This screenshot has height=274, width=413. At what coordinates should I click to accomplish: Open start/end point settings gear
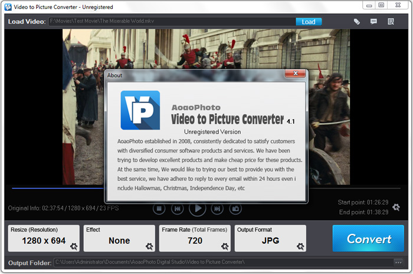click(x=396, y=207)
